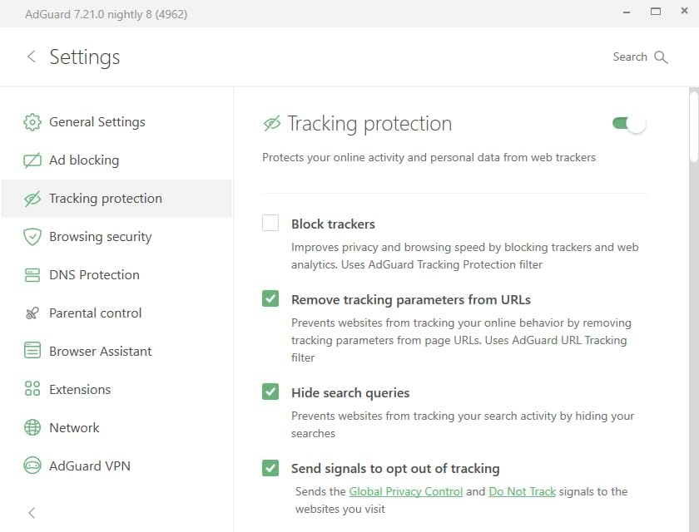
Task: Click the Ad blocking sidebar icon
Action: click(x=32, y=160)
